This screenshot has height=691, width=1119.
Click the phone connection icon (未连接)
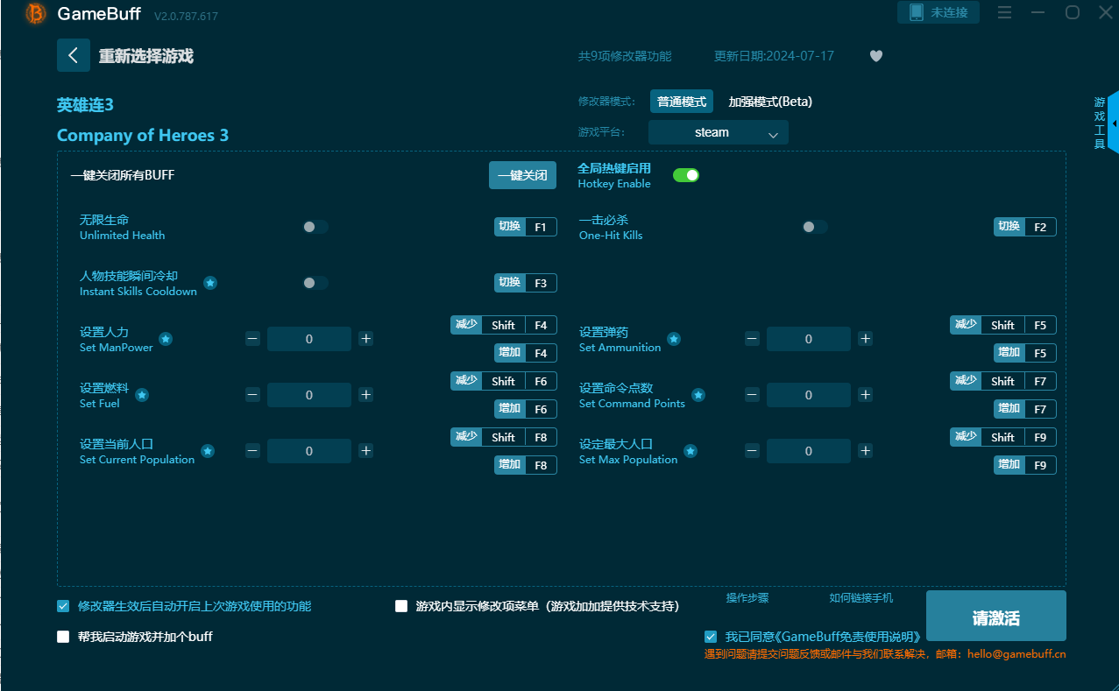[917, 12]
